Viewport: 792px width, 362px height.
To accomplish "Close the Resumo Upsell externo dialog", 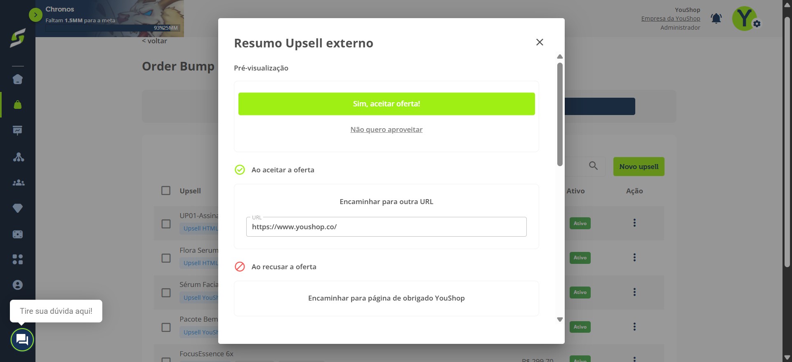I will click(540, 42).
